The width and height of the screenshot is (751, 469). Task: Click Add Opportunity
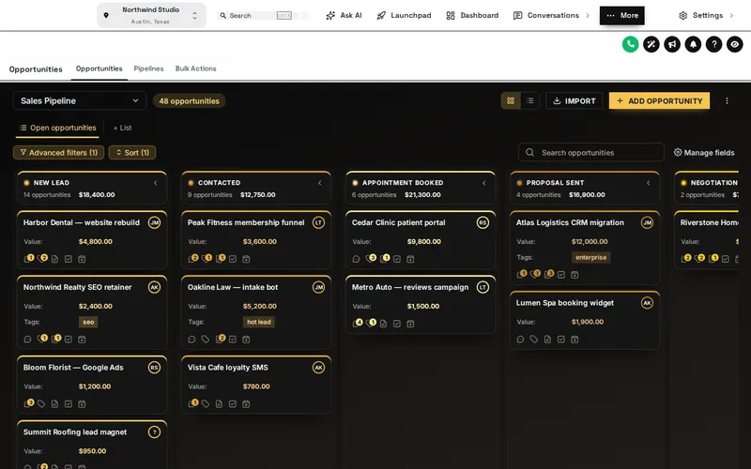click(x=659, y=100)
